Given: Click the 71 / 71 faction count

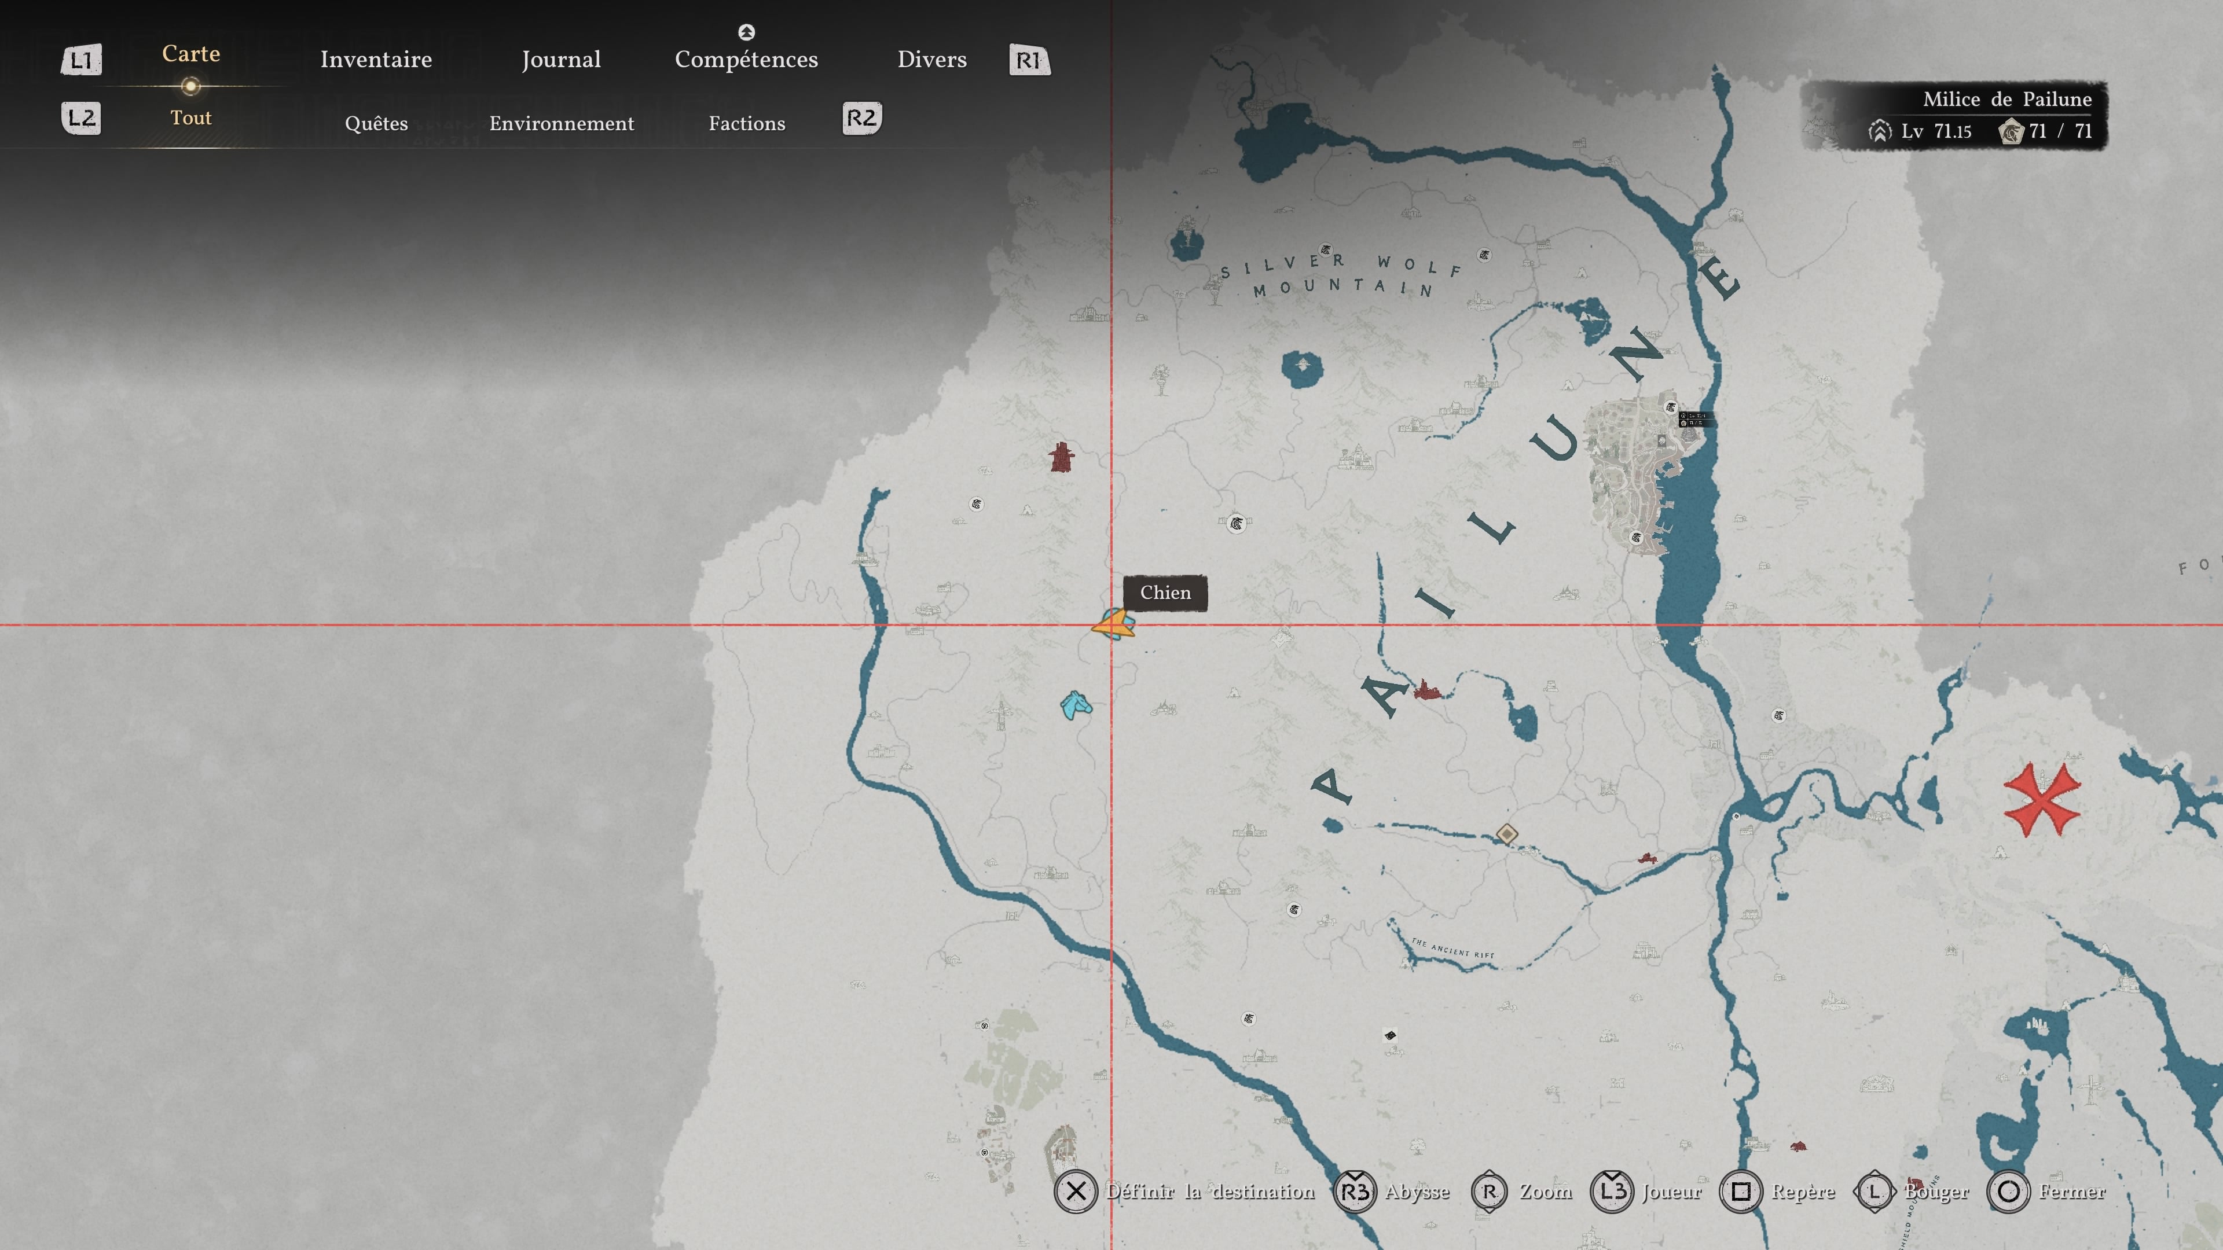Looking at the screenshot, I should tap(2061, 131).
